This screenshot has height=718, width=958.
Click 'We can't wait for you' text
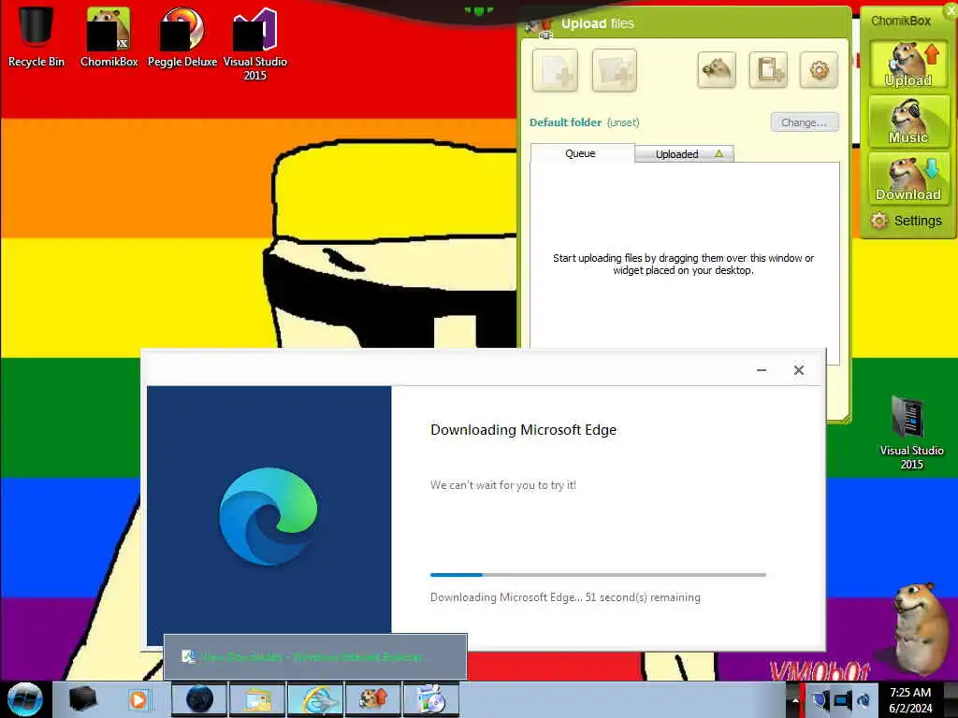tap(502, 485)
